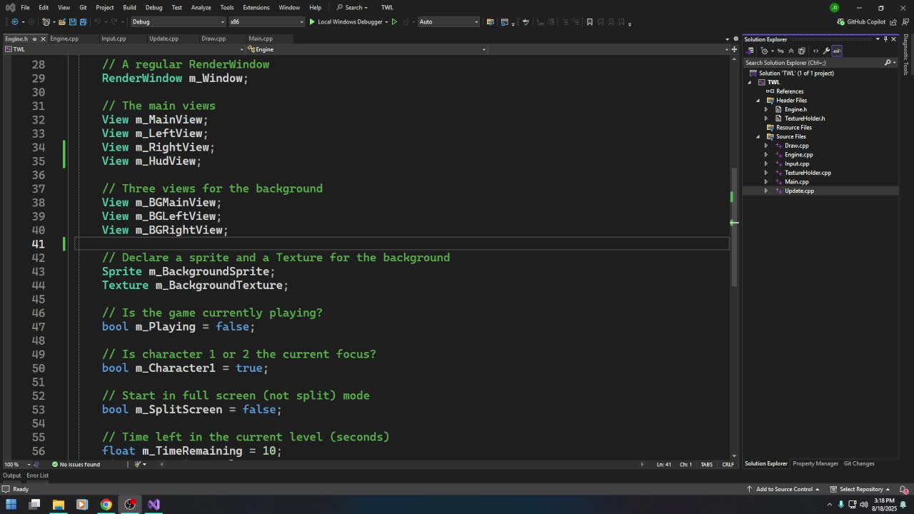914x514 pixels.
Task: Click the No issues found indicator
Action: tap(76, 465)
